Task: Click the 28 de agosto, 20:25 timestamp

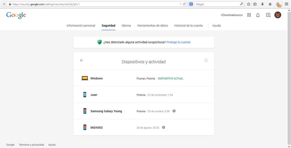Action: click(x=148, y=128)
